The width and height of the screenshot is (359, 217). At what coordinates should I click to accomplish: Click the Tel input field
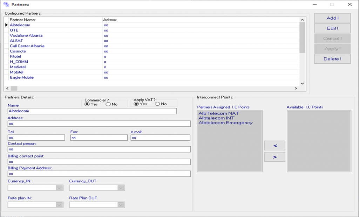(36, 138)
